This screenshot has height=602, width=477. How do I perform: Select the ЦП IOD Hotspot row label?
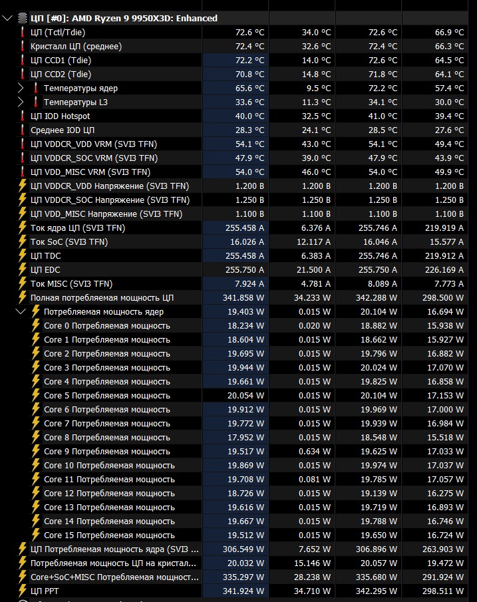[61, 116]
